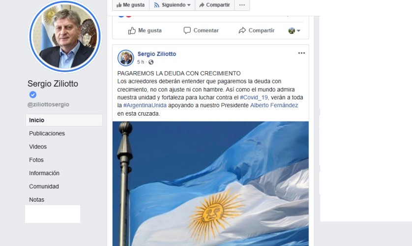
Task: Click the top bar Compartir page button
Action: tap(215, 5)
